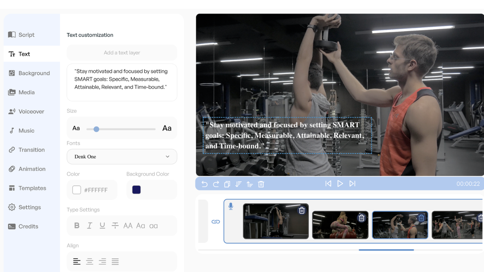Select the second clip thumbnail
Screen dimensions: 484x272
340,225
